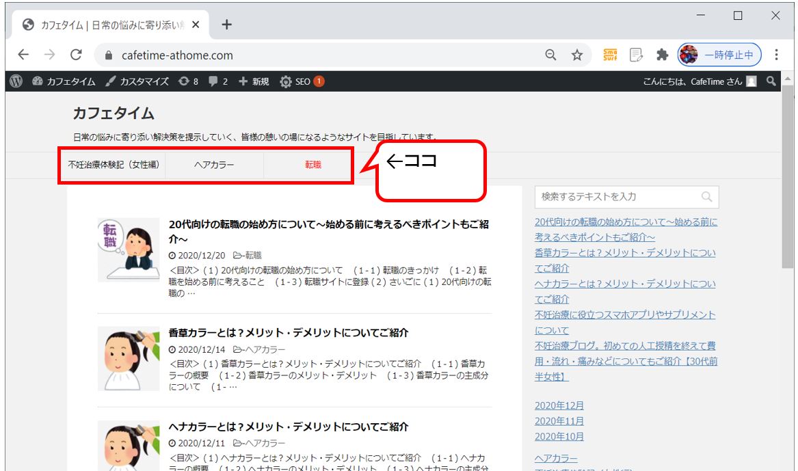Open the Chrome extensions puzzle icon
Viewport: 798px width, 471px height.
661,55
